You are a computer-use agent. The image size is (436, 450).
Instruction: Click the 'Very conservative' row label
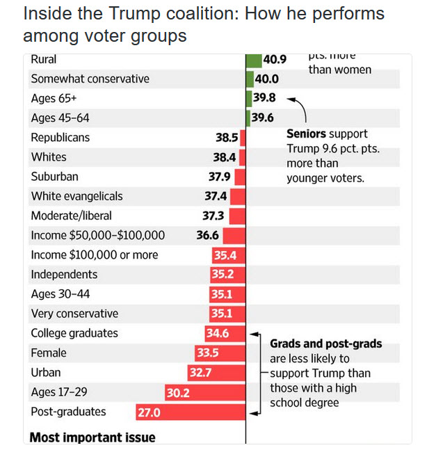(x=74, y=314)
